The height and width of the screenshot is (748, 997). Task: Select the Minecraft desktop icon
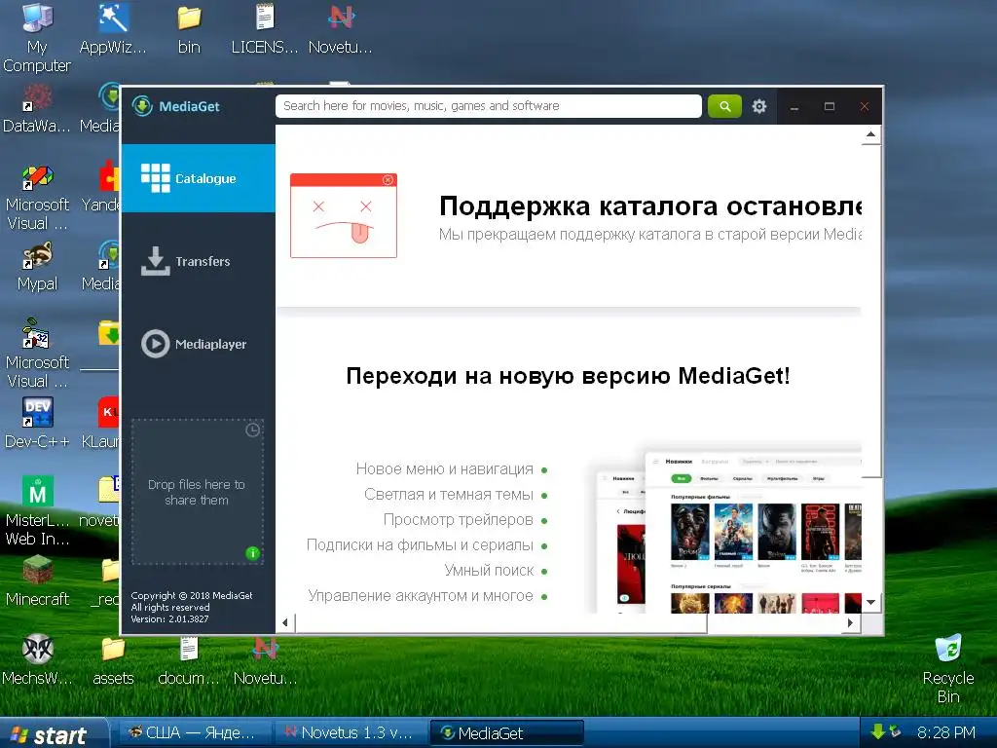[x=37, y=580]
